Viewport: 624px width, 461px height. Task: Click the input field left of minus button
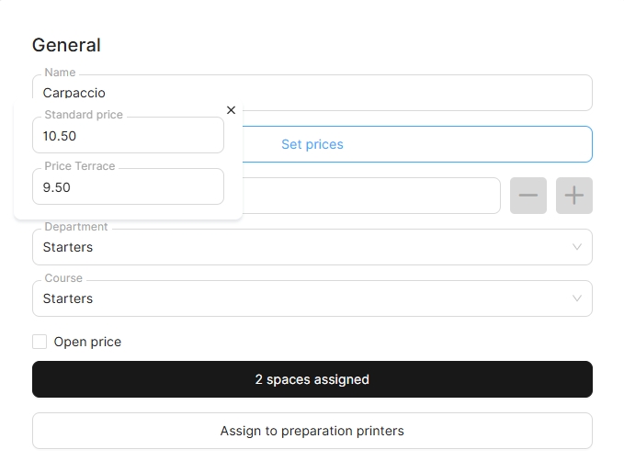(370, 196)
